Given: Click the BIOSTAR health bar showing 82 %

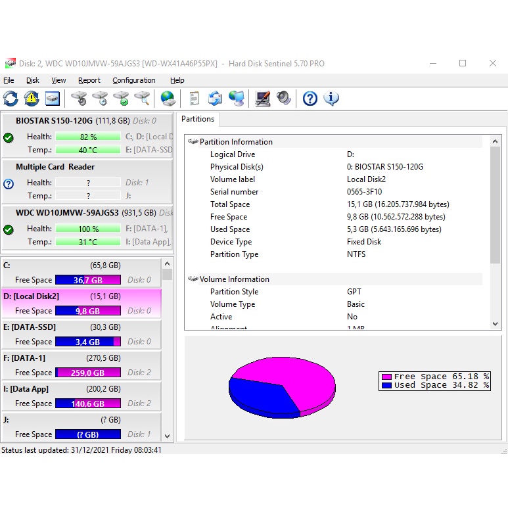Looking at the screenshot, I should [x=88, y=137].
